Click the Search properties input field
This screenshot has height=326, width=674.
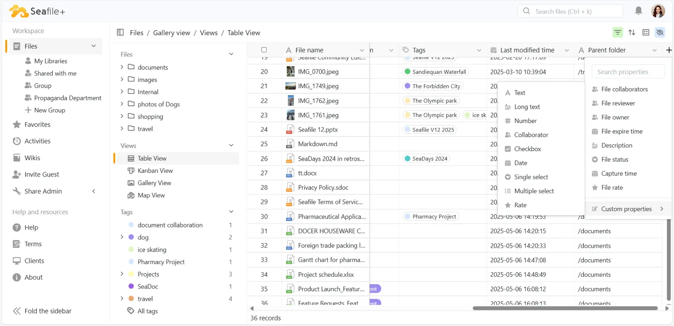tap(628, 72)
